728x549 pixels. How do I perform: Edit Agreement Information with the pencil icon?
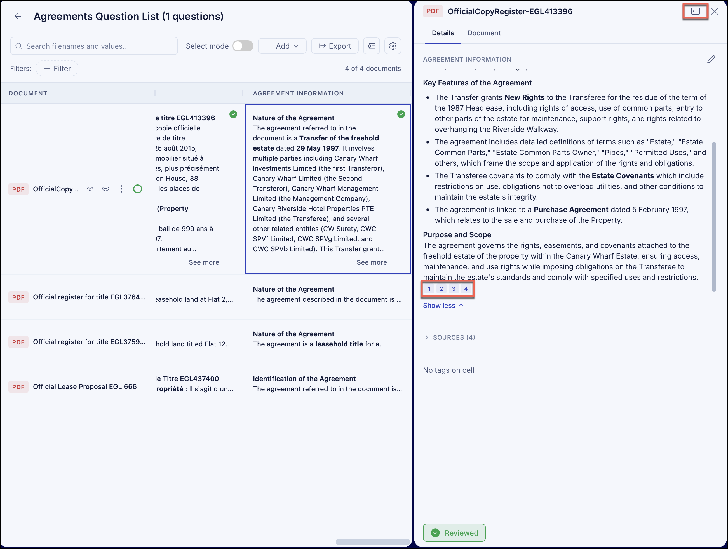tap(711, 59)
